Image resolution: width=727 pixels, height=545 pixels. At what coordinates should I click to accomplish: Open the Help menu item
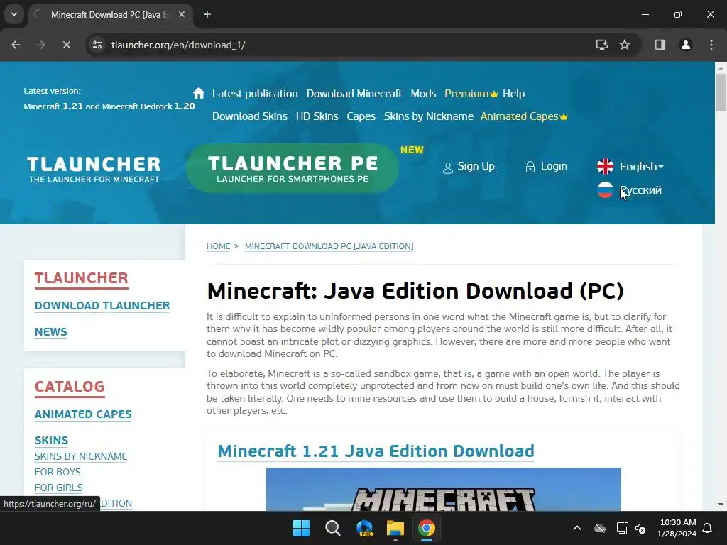click(x=514, y=94)
